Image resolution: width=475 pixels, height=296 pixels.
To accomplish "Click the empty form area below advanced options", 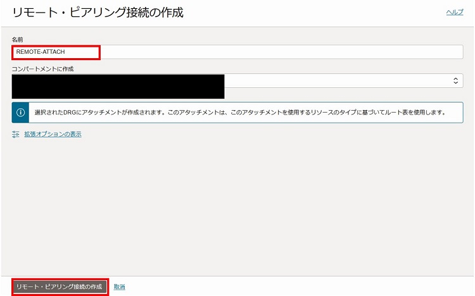I will (x=237, y=202).
